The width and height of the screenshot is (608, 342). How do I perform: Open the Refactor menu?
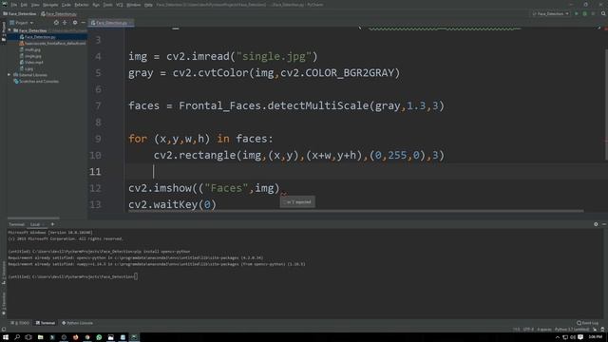82,5
